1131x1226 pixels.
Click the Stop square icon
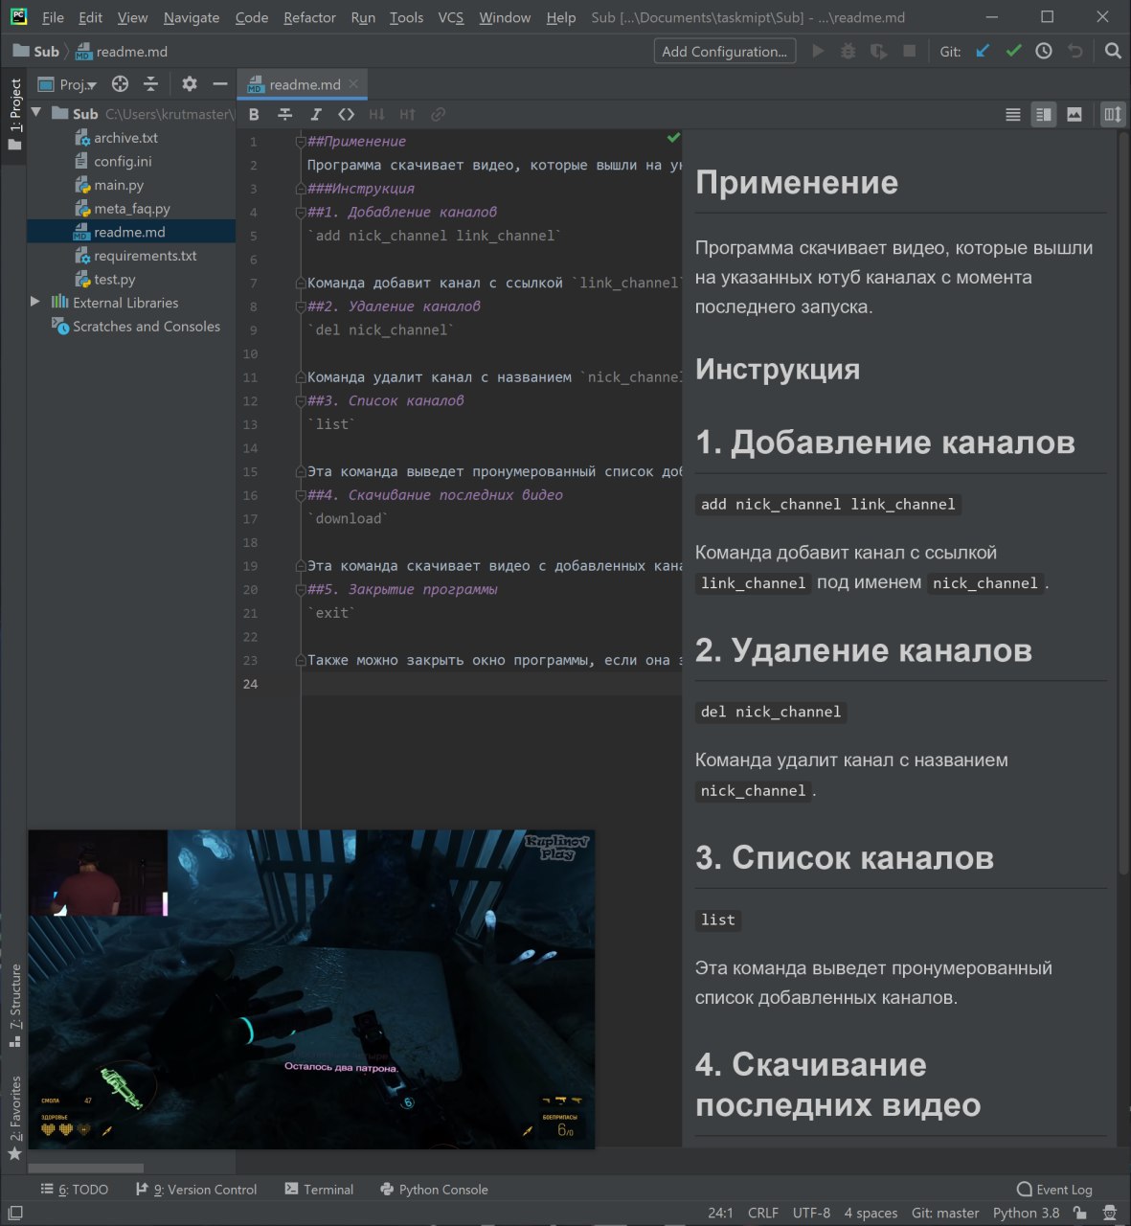[x=910, y=51]
